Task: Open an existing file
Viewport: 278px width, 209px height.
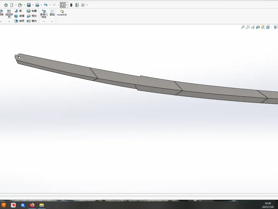Action: [x=20, y=5]
